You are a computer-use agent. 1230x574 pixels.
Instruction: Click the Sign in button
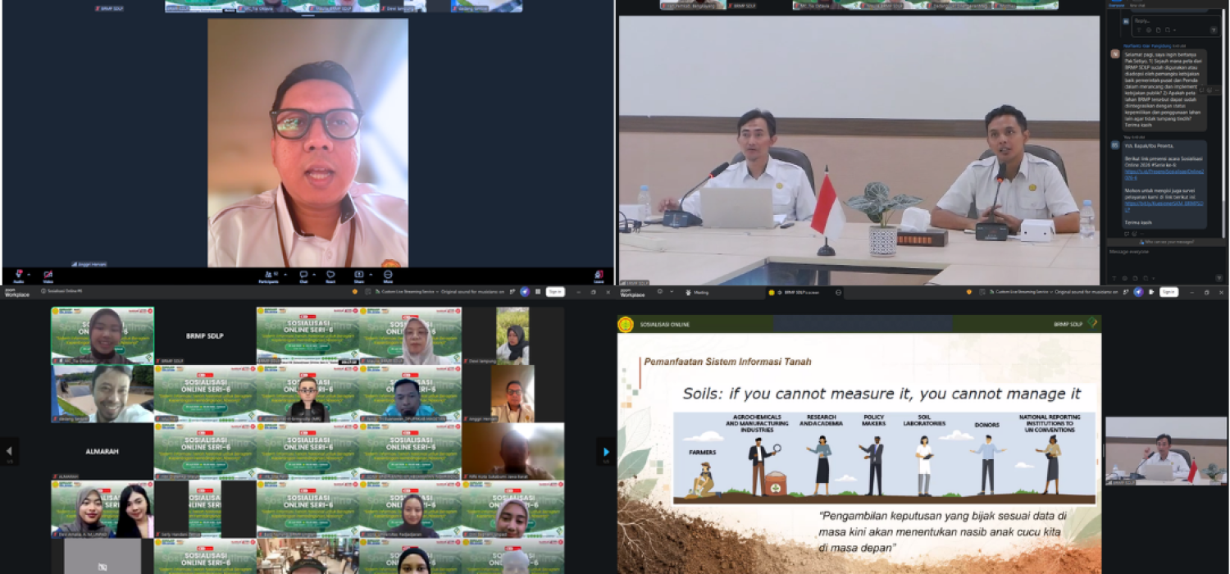click(x=555, y=291)
